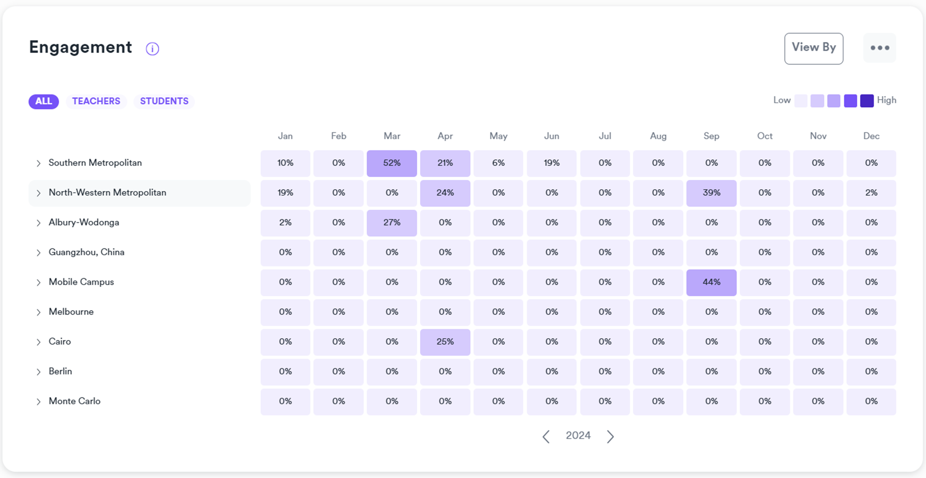Click the 44% September cell for Mobile Campus
926x478 pixels.
coord(711,282)
